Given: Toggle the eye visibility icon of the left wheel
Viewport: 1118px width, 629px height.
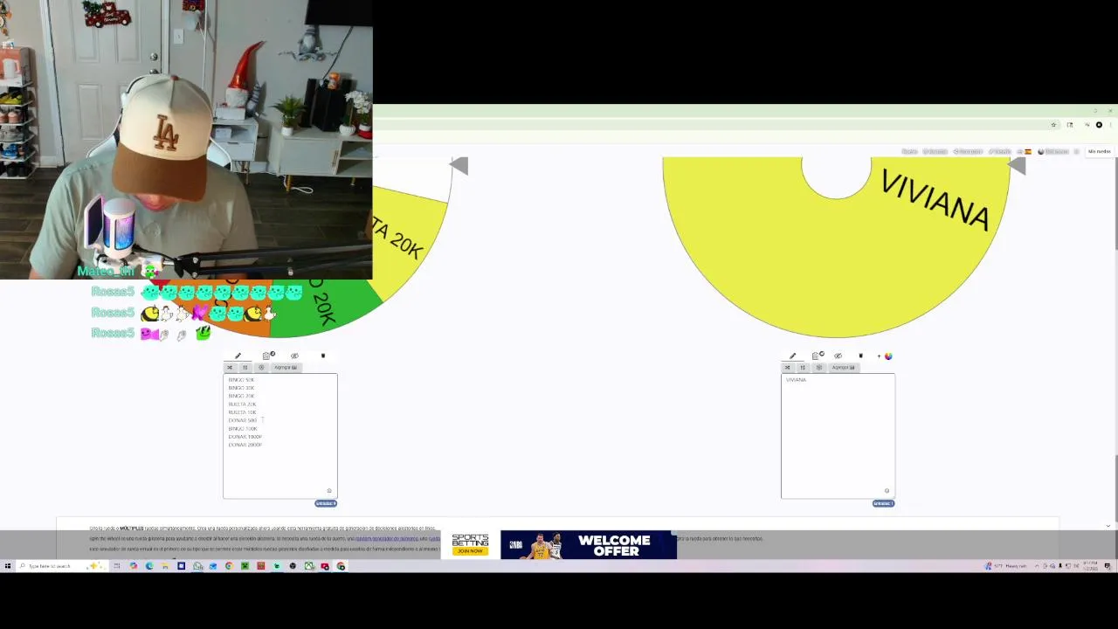Looking at the screenshot, I should [294, 356].
